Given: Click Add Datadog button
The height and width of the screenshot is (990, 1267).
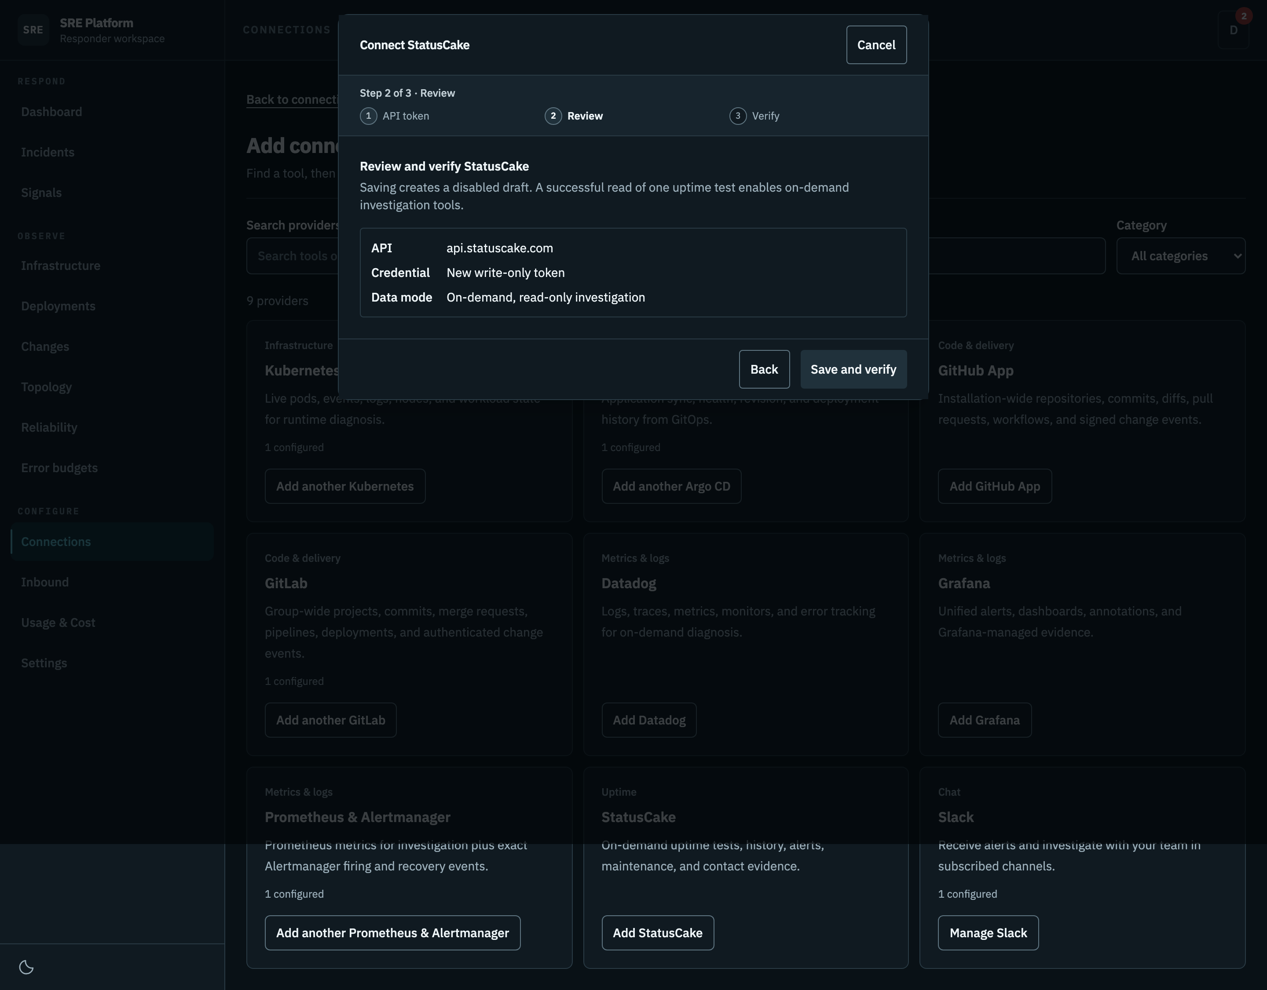Looking at the screenshot, I should coord(649,720).
